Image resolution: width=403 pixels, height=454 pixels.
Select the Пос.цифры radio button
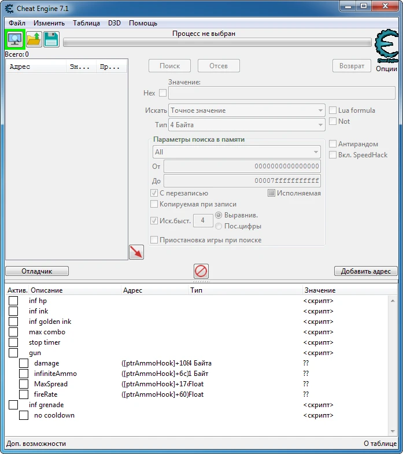[x=219, y=226]
